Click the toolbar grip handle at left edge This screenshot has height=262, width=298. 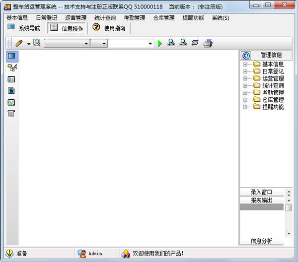tap(8, 43)
